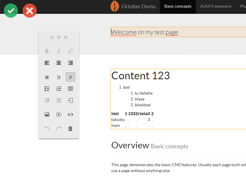The width and height of the screenshot is (246, 185).
Task: Insert an image using the picture icon
Action: click(47, 115)
